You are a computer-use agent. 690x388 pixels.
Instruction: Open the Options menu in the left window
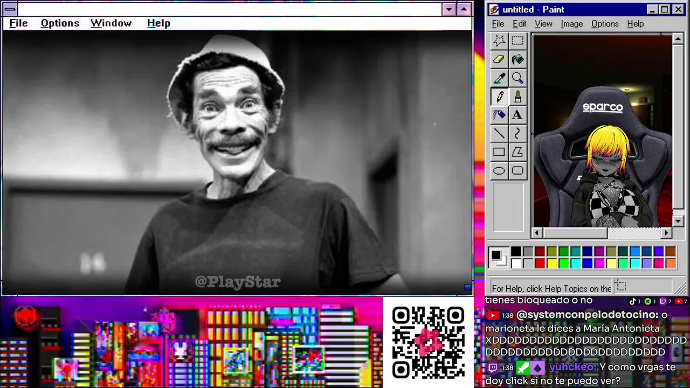click(60, 23)
